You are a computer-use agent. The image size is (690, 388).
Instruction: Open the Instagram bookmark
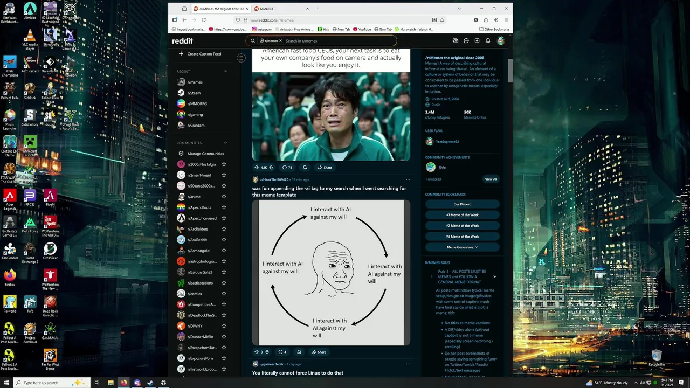(262, 29)
